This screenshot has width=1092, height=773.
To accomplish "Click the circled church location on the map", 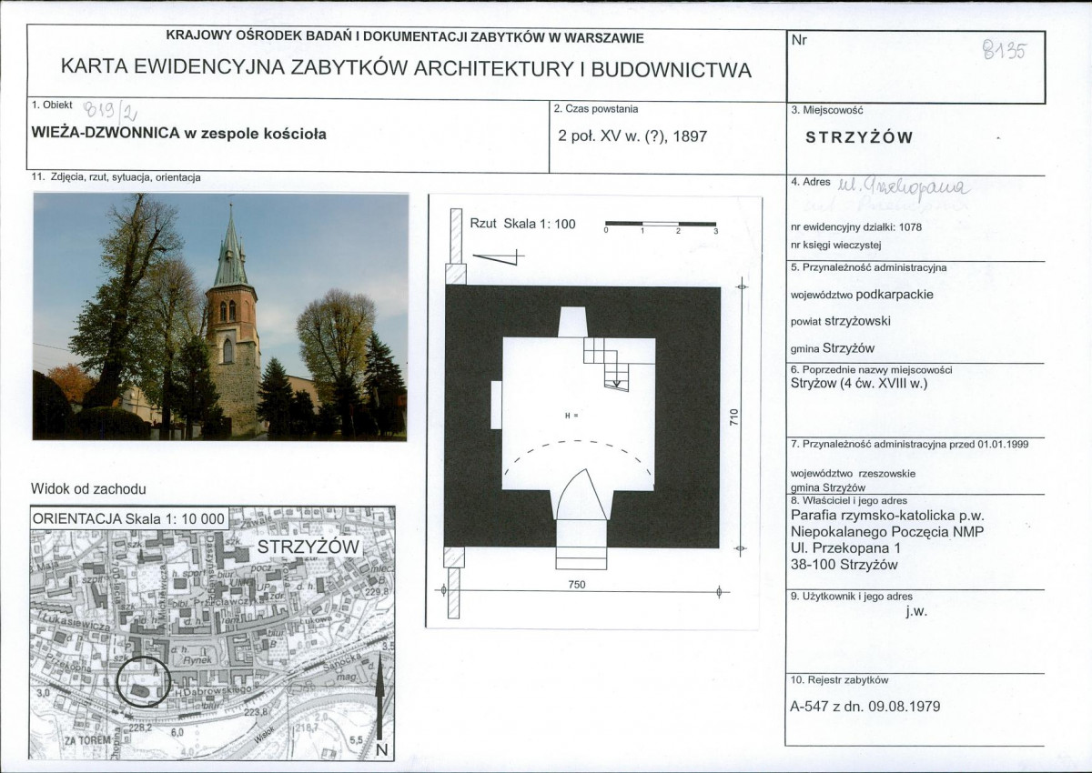I will coord(144,682).
